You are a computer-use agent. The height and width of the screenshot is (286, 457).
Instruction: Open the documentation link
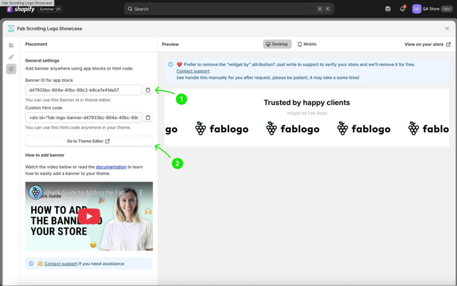pyautogui.click(x=111, y=167)
